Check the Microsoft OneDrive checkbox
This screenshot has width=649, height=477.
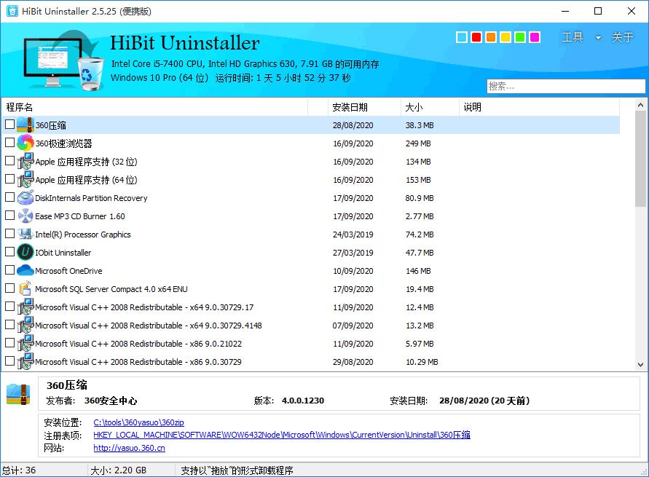click(10, 269)
